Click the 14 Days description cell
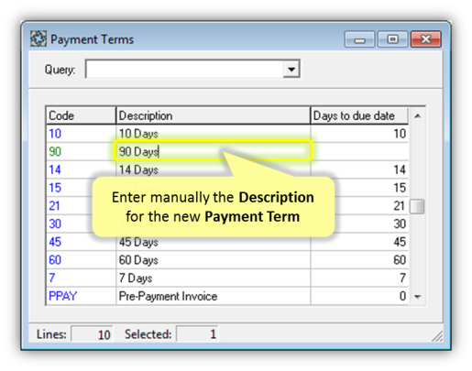 (213, 169)
